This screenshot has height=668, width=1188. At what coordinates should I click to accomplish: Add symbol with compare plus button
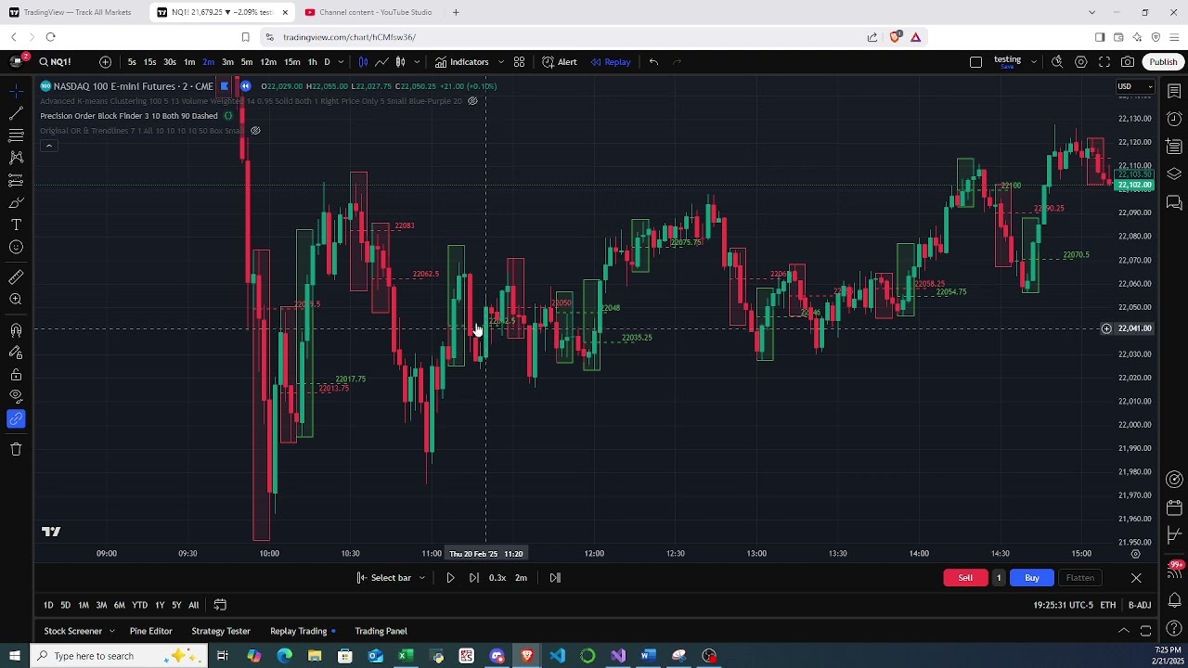pos(105,62)
